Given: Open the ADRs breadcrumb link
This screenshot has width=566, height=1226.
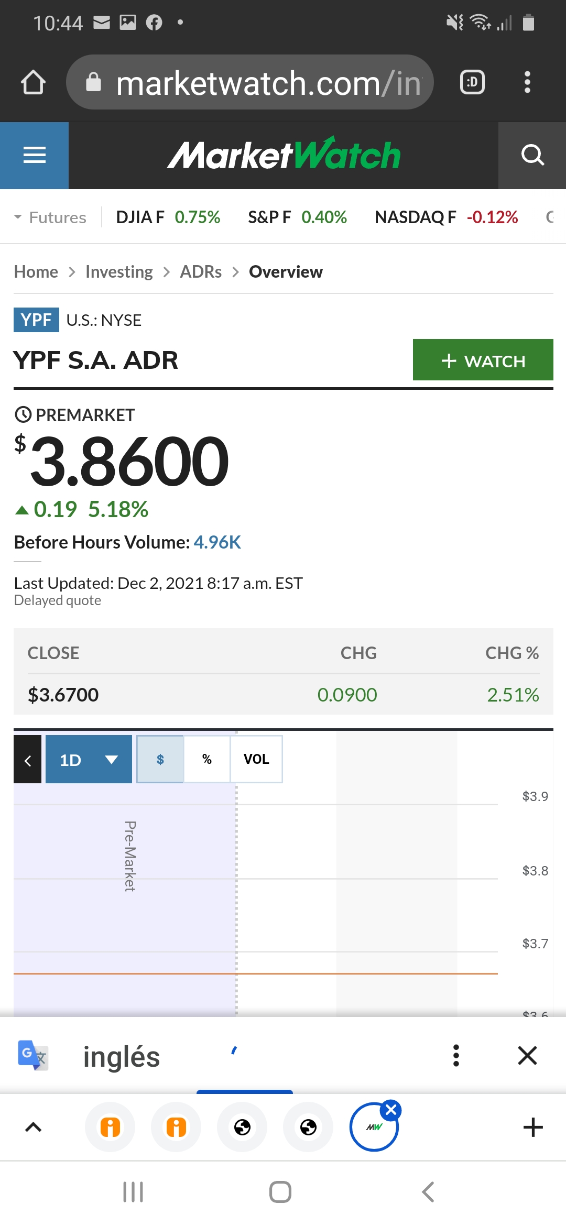Looking at the screenshot, I should pyautogui.click(x=201, y=272).
